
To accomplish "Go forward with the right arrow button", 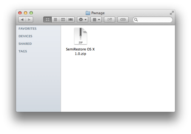I will [29, 20].
